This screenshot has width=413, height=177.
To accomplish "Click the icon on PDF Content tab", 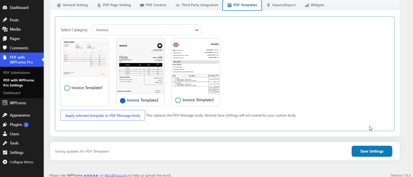I will 142,5.
